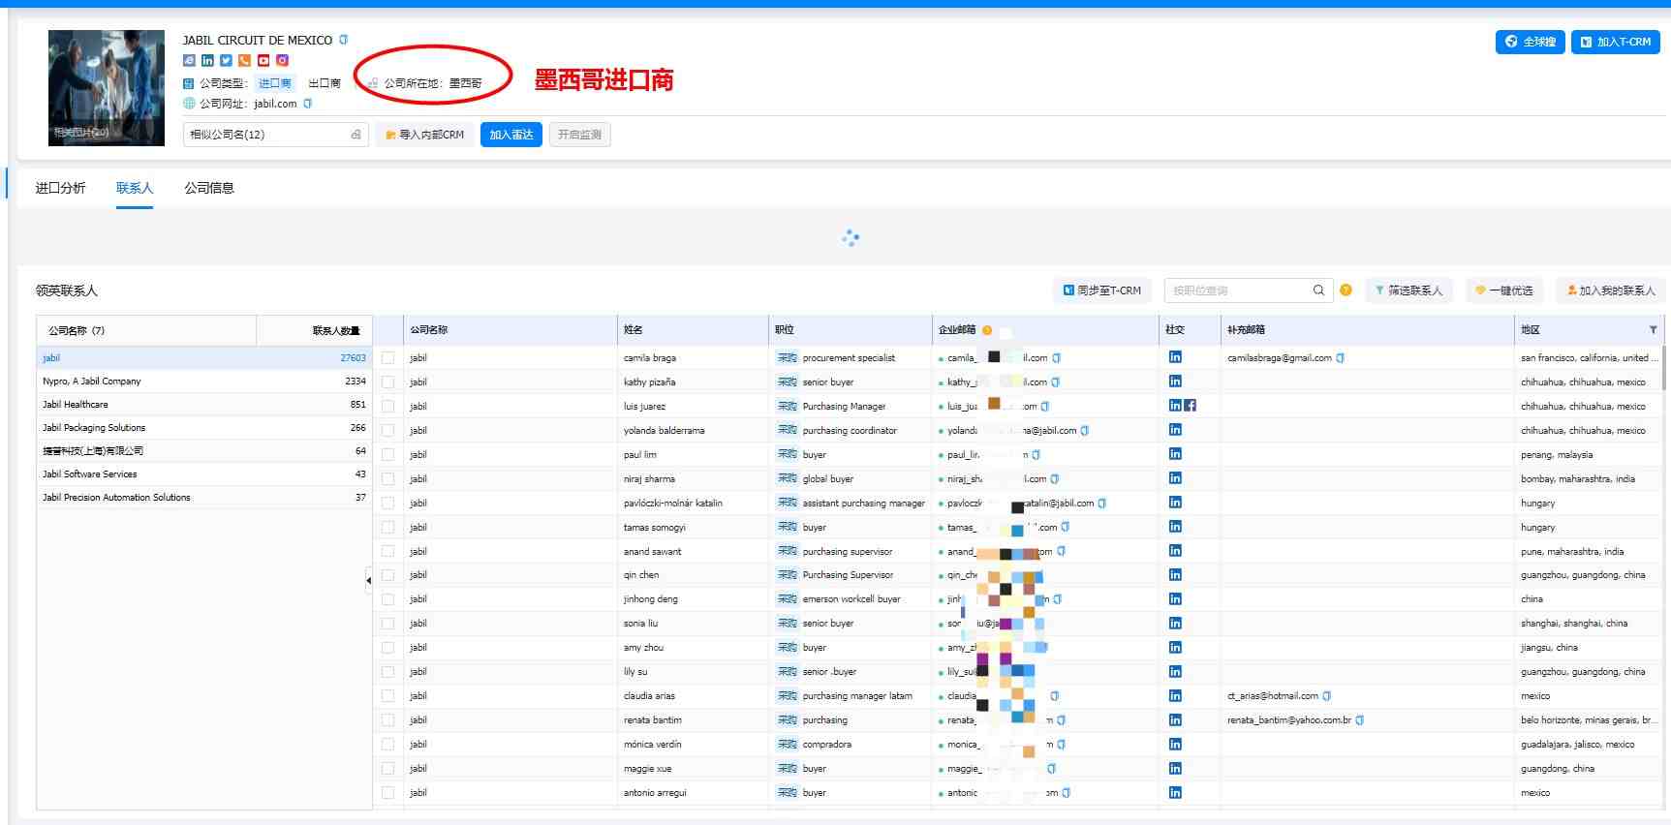Screen dimensions: 1671x825
Task: Open LinkedIn icon for luis juarez
Action: click(x=1175, y=406)
